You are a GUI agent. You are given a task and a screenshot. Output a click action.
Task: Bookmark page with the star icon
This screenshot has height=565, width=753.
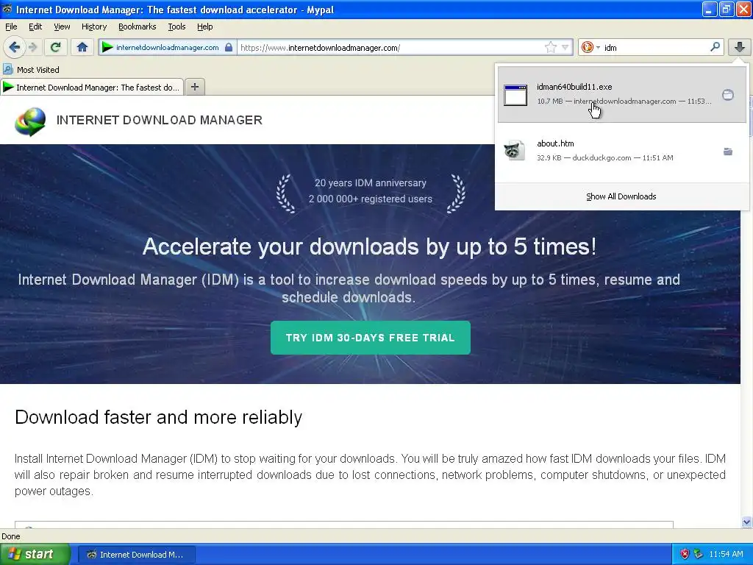pyautogui.click(x=550, y=47)
